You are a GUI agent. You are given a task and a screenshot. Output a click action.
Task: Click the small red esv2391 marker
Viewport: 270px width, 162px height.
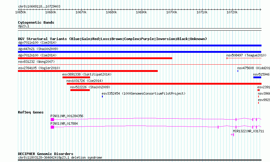point(258,90)
